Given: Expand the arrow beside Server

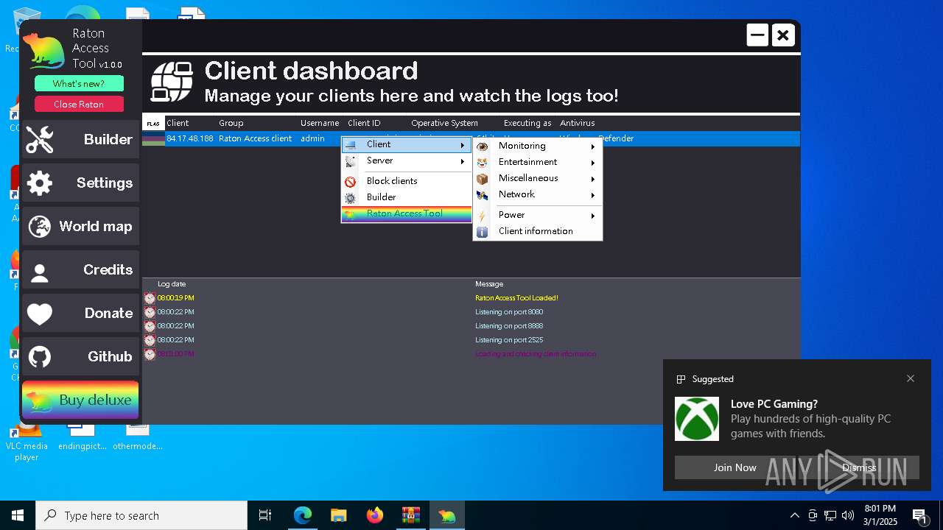Looking at the screenshot, I should (463, 161).
